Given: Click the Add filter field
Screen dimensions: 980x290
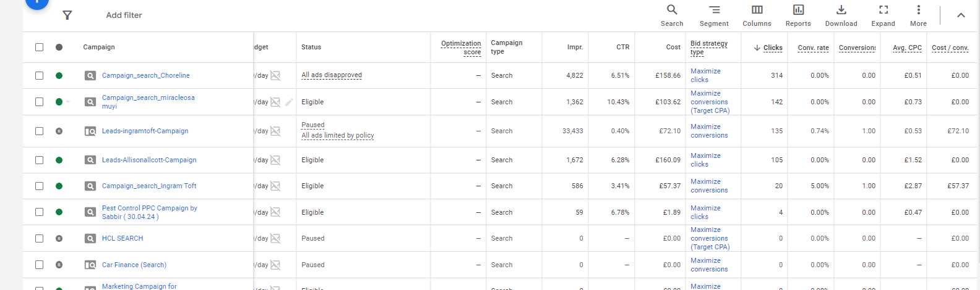Looking at the screenshot, I should point(124,15).
